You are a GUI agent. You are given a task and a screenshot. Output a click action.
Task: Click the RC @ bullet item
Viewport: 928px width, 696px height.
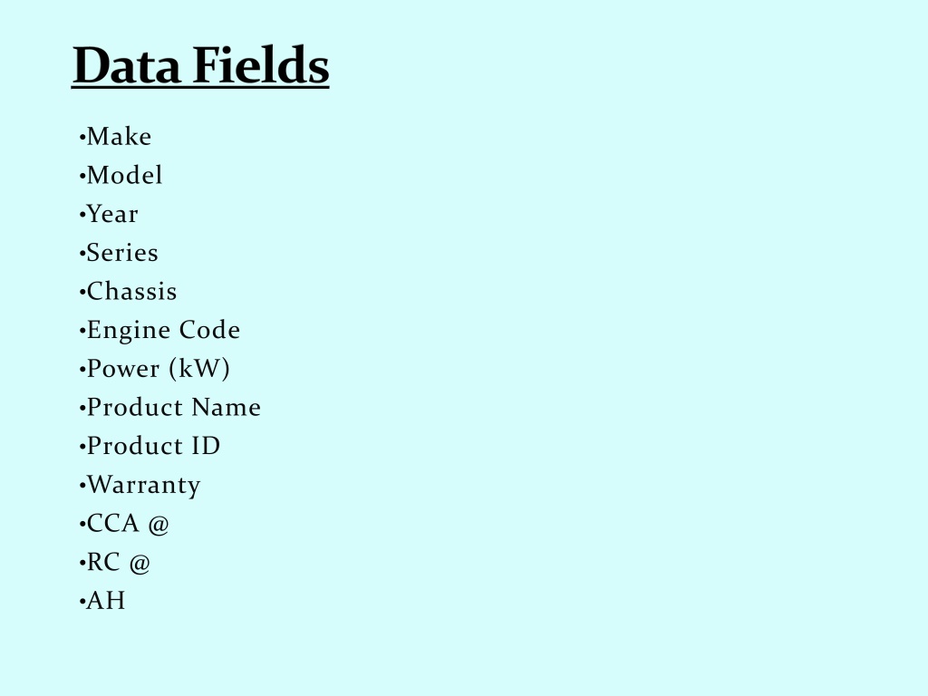coord(115,562)
